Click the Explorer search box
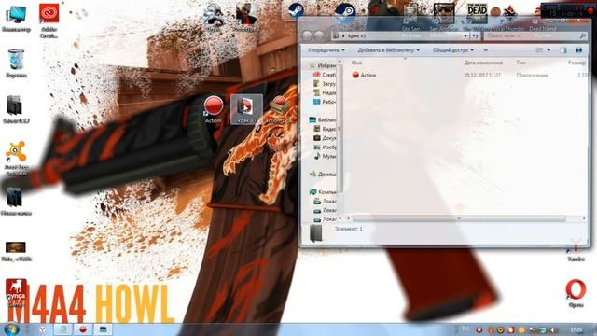Screen dimensions: 597x336 click(535, 35)
